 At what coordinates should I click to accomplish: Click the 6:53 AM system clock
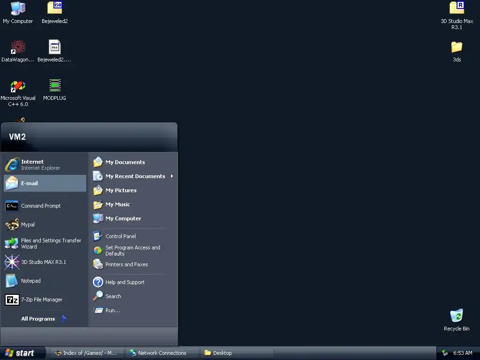point(463,353)
